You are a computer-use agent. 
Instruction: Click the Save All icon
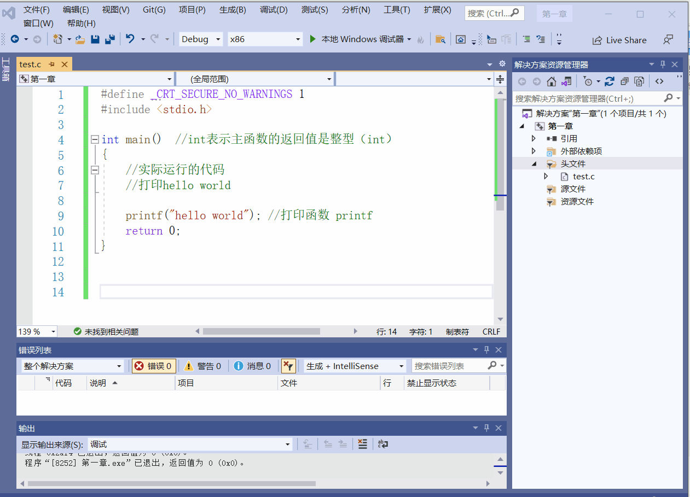coord(110,39)
